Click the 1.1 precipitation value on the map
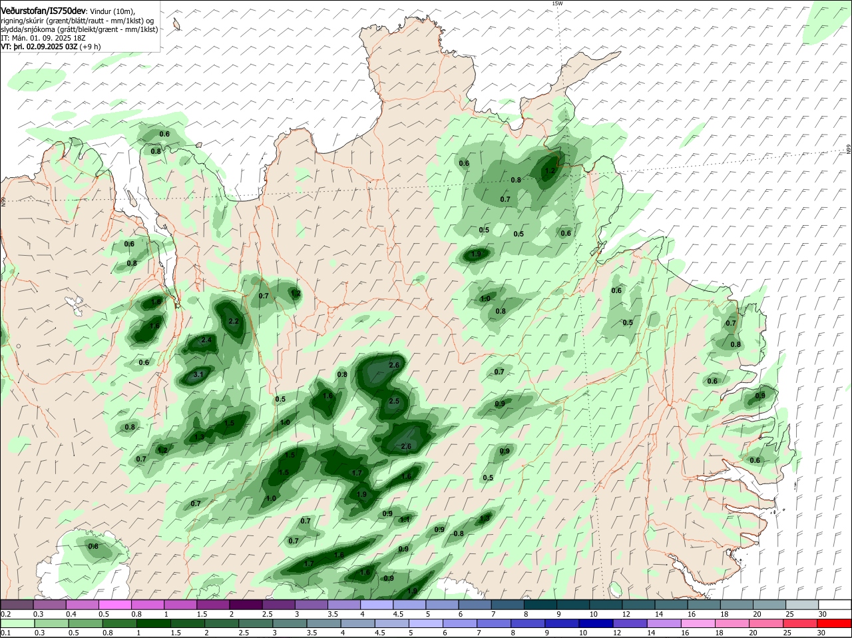The height and width of the screenshot is (638, 852). pos(405,519)
